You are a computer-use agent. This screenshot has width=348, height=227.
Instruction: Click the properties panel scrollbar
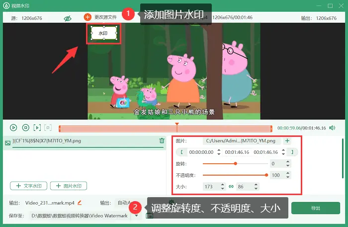point(343,158)
